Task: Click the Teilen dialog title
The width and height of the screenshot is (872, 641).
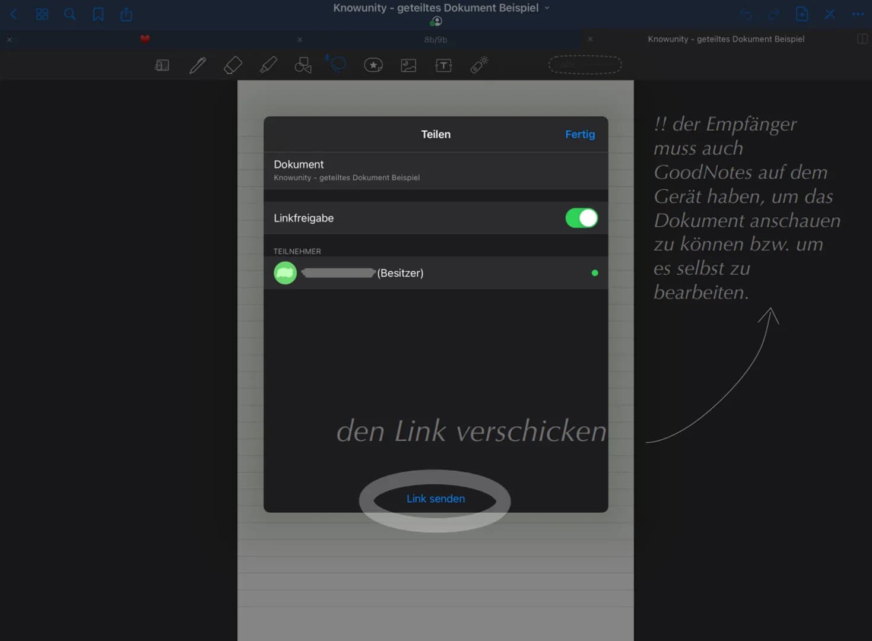Action: (x=436, y=135)
